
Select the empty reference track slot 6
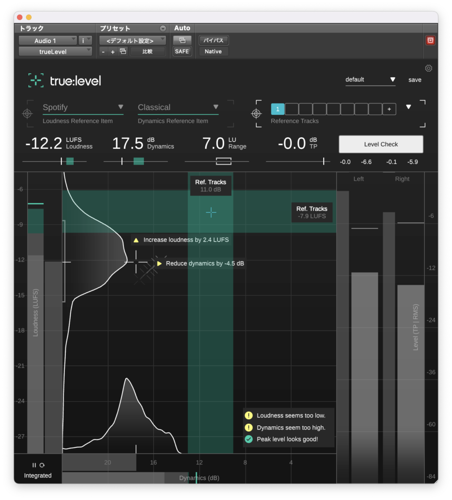(x=348, y=109)
